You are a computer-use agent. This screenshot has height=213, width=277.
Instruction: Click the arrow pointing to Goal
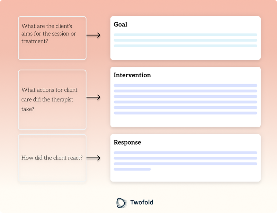[x=93, y=35]
